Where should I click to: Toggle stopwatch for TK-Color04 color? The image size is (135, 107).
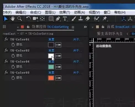[x=13, y=67]
